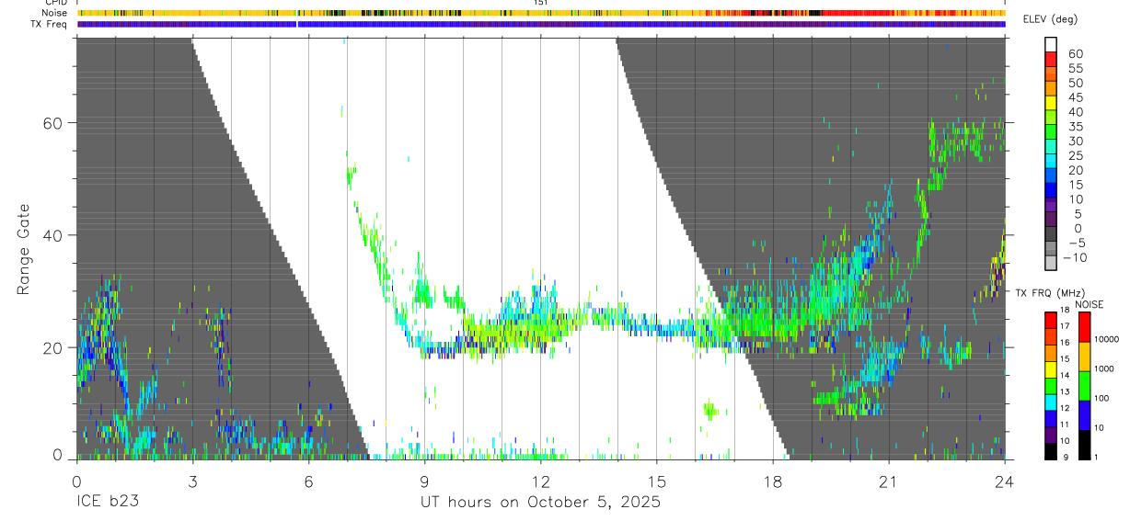Click the yellow segment of TX FRQ colorbar
This screenshot has width=1130, height=521.
pos(1051,368)
